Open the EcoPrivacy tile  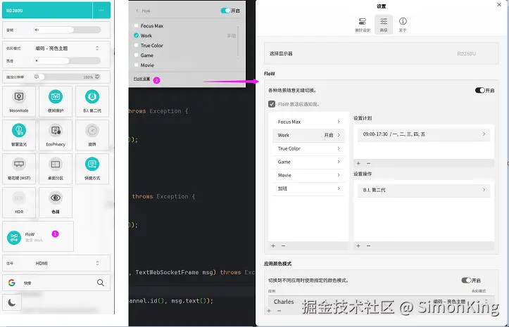click(x=56, y=135)
